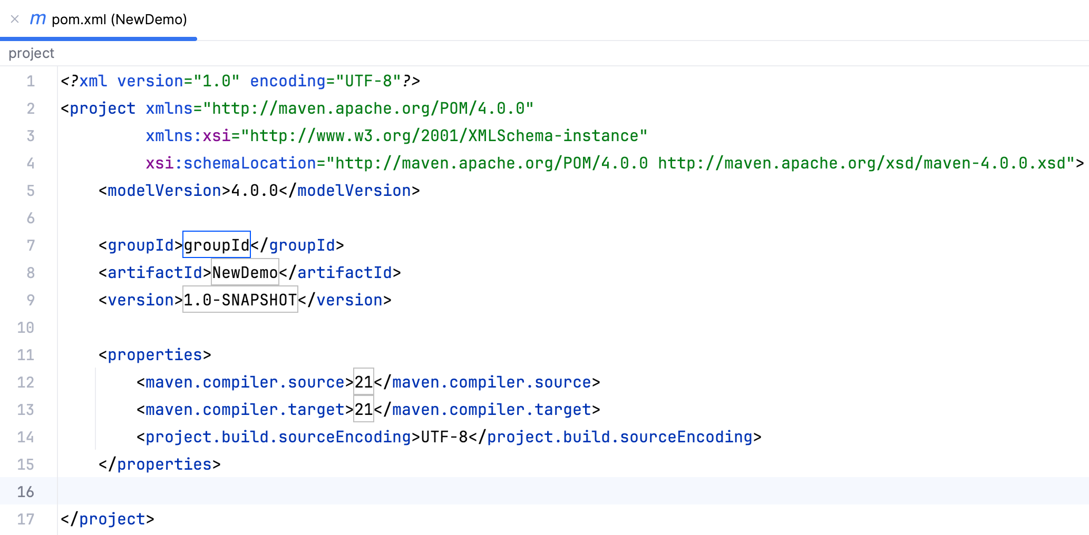1089x535 pixels.
Task: Click line number 16 in the gutter
Action: pos(25,492)
